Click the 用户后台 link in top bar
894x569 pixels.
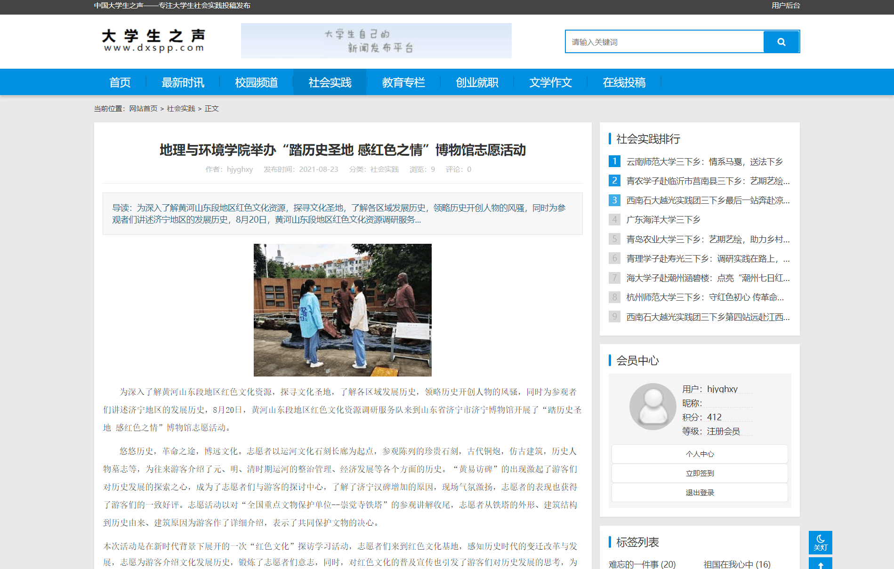[786, 6]
